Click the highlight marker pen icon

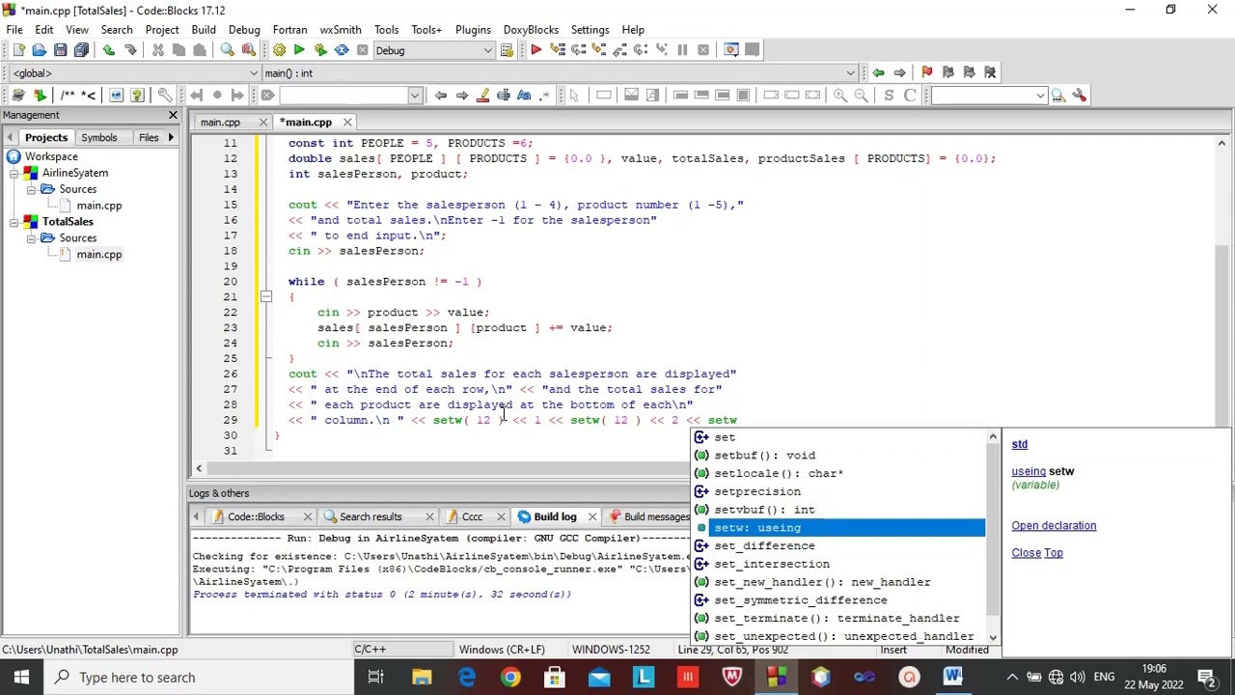(x=482, y=95)
